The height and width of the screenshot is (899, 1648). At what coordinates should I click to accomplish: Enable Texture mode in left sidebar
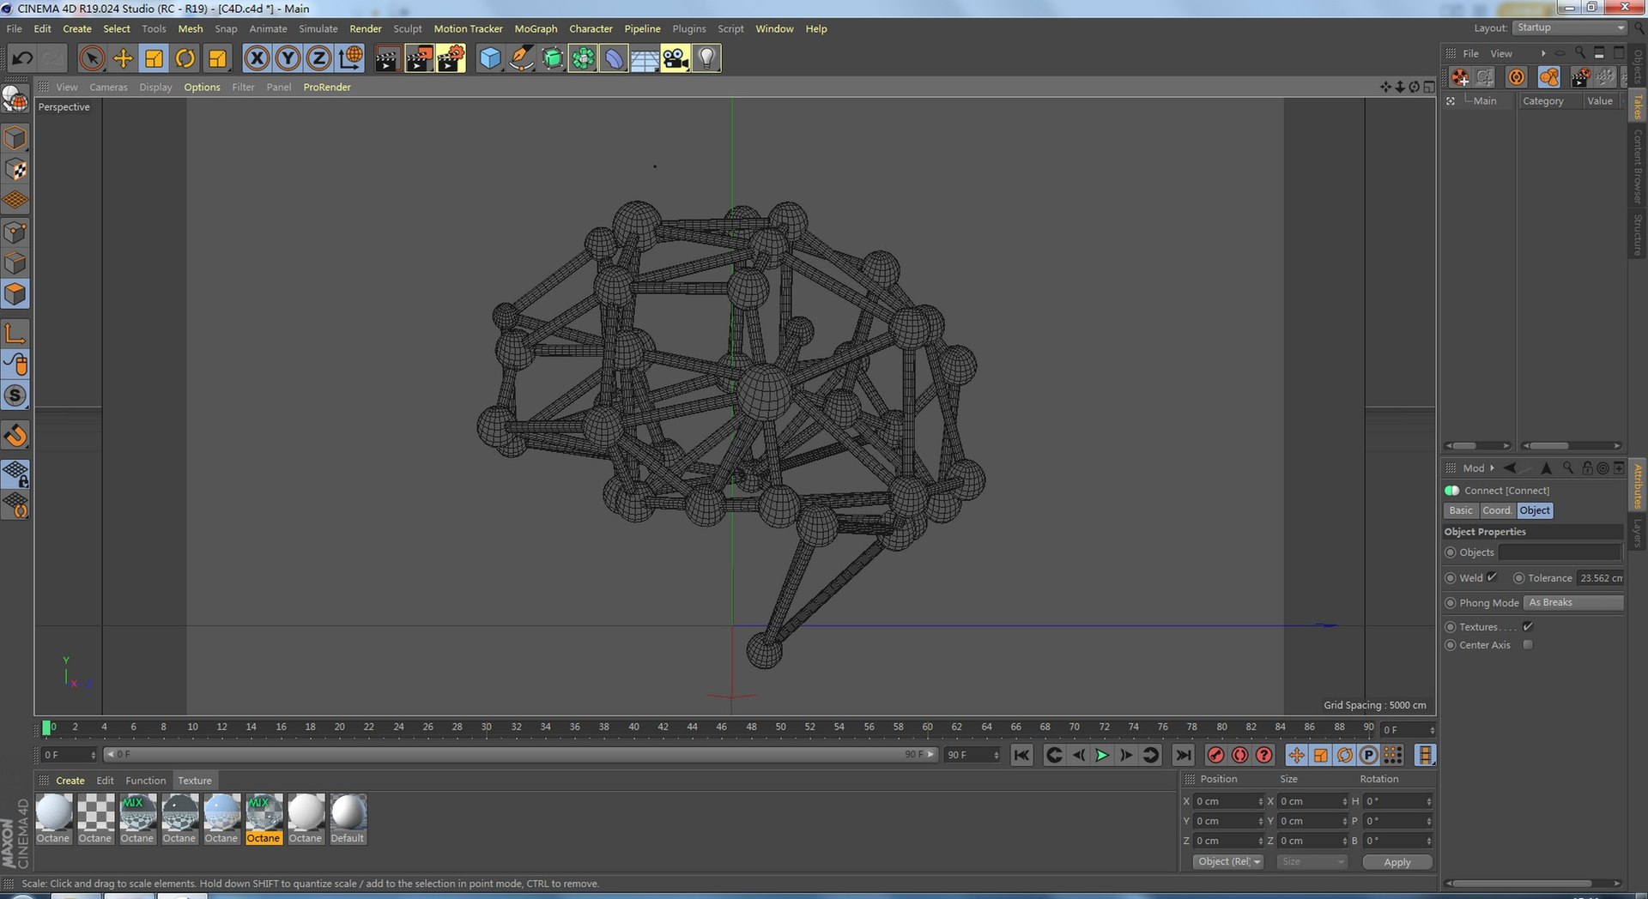coord(15,170)
